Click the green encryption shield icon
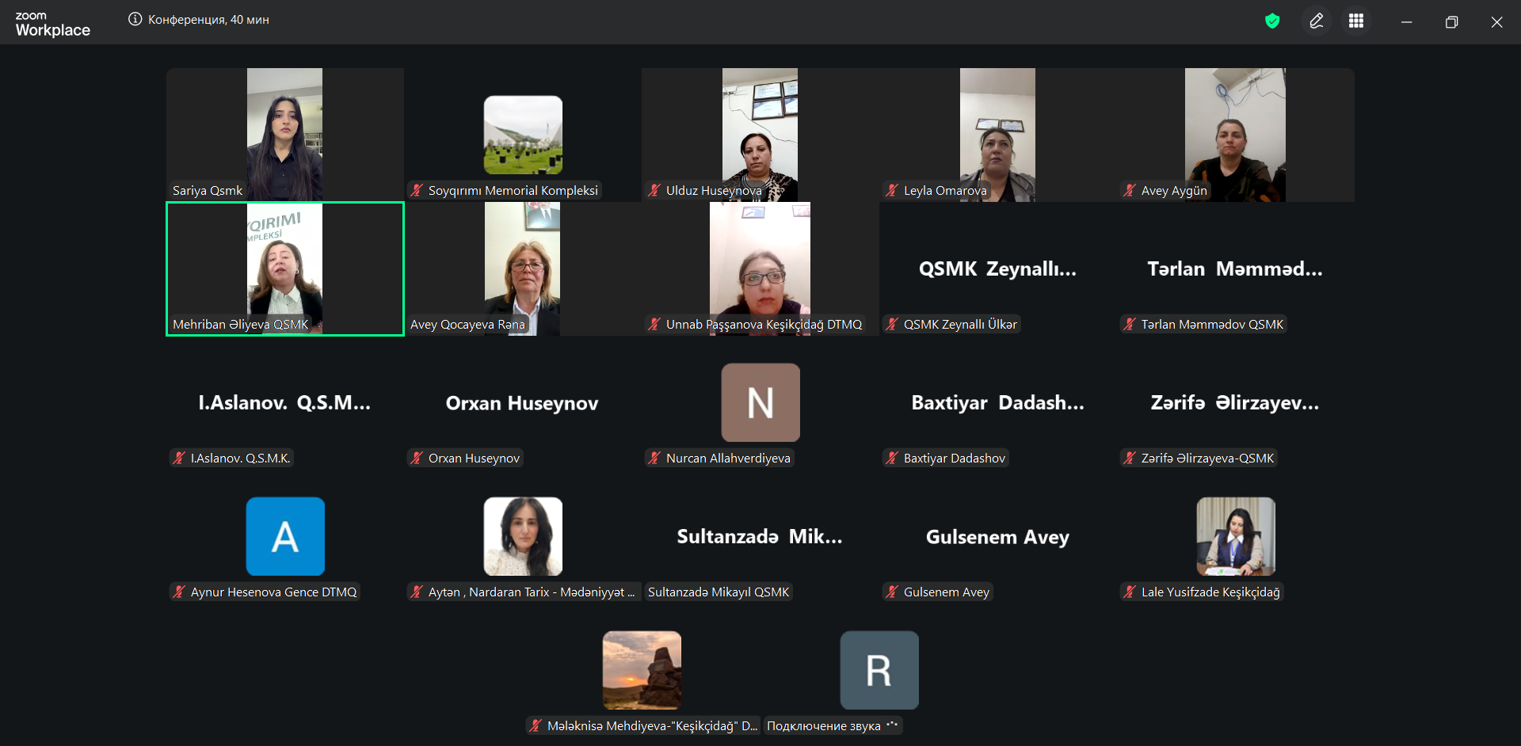Viewport: 1521px width, 746px height. (1272, 21)
